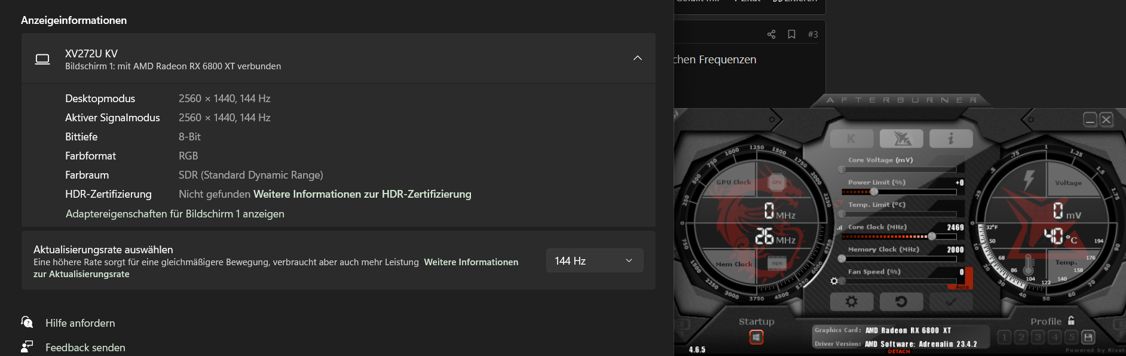
Task: Click the Core Voltage slider handle
Action: pos(842,170)
